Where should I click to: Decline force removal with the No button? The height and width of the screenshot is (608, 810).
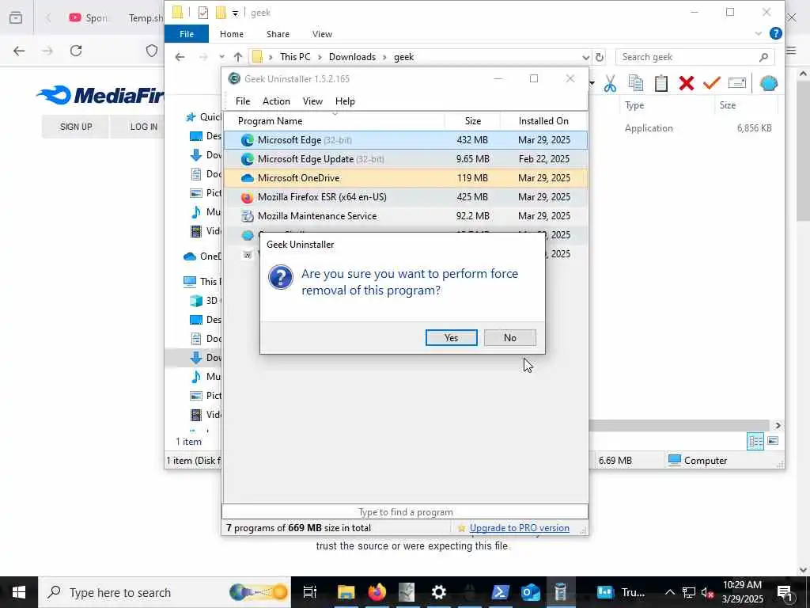coord(510,337)
